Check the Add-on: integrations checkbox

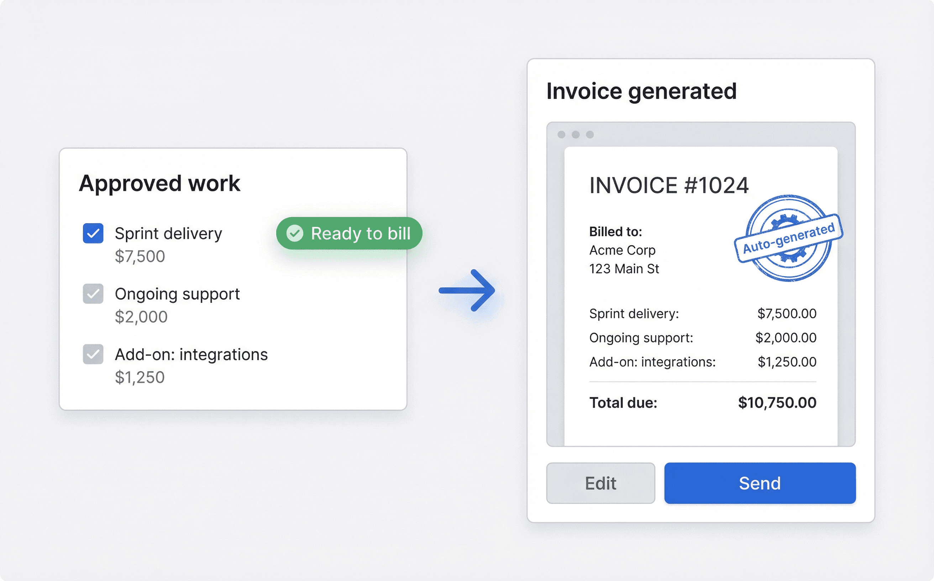point(93,354)
